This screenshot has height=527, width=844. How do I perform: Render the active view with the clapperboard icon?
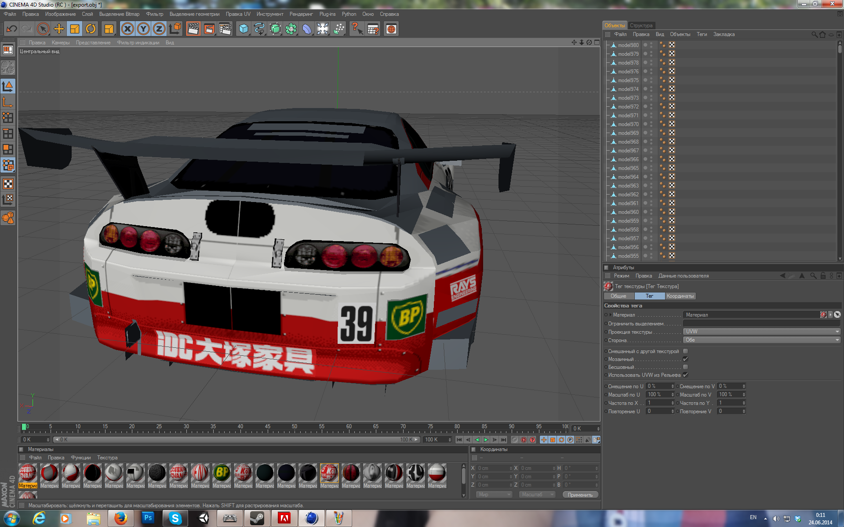[x=193, y=29]
